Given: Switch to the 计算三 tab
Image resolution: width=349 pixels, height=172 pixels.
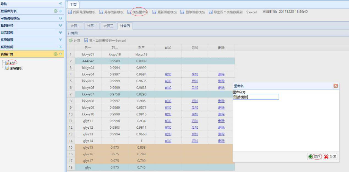Looking at the screenshot, I should point(108,26).
